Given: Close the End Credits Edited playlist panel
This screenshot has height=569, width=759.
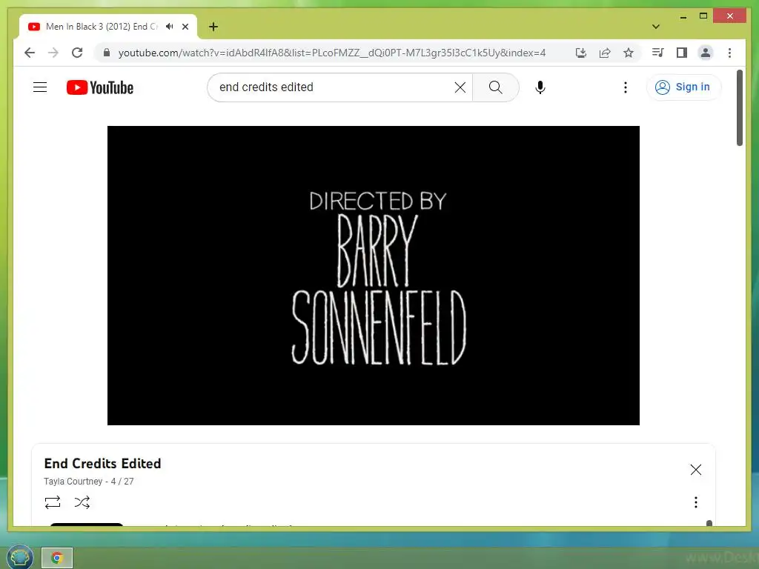Looking at the screenshot, I should pyautogui.click(x=695, y=469).
